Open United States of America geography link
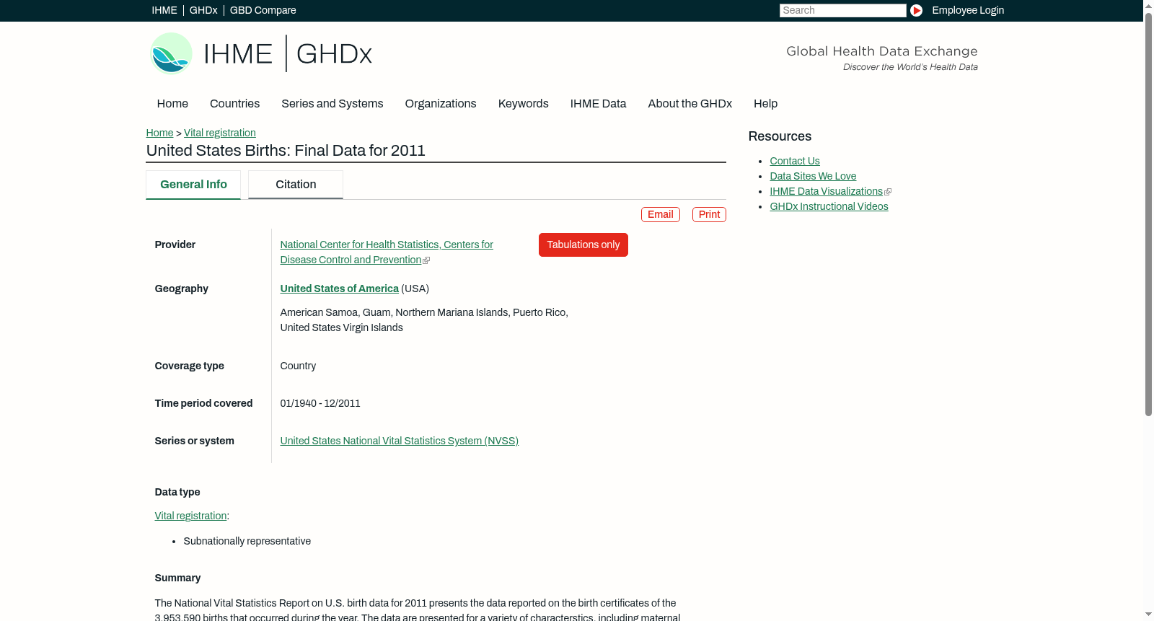 (x=340, y=289)
